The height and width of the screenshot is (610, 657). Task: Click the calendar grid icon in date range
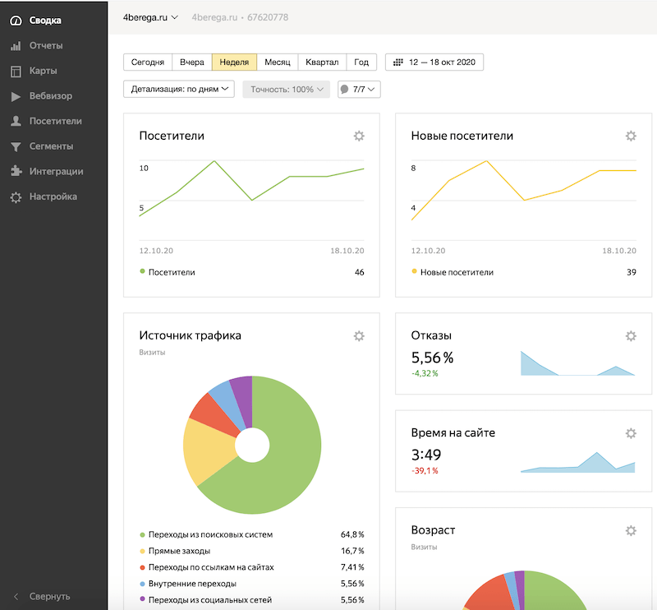397,62
